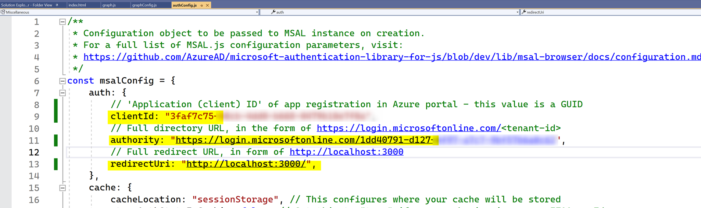
Task: Close the authConfig.js tab
Action: pos(208,5)
